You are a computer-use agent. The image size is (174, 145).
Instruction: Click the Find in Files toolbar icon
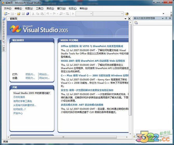(127, 14)
